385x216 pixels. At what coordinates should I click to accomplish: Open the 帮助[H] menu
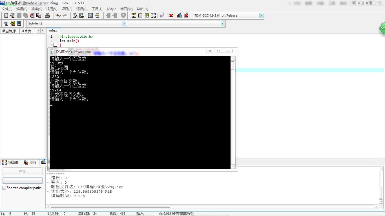coord(142,9)
